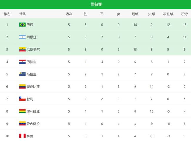Click the Paraguay flag icon
191x141 pixels.
pos(22,62)
